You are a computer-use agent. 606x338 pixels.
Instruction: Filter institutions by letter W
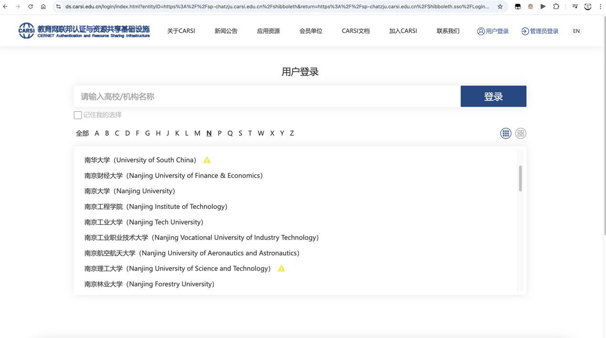pyautogui.click(x=261, y=133)
